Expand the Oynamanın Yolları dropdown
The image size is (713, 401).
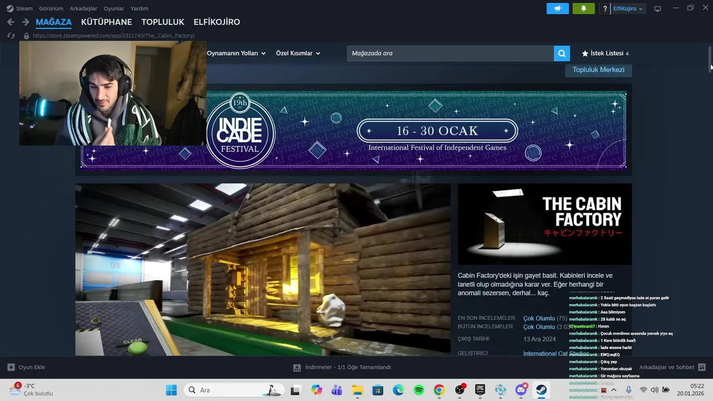point(236,53)
